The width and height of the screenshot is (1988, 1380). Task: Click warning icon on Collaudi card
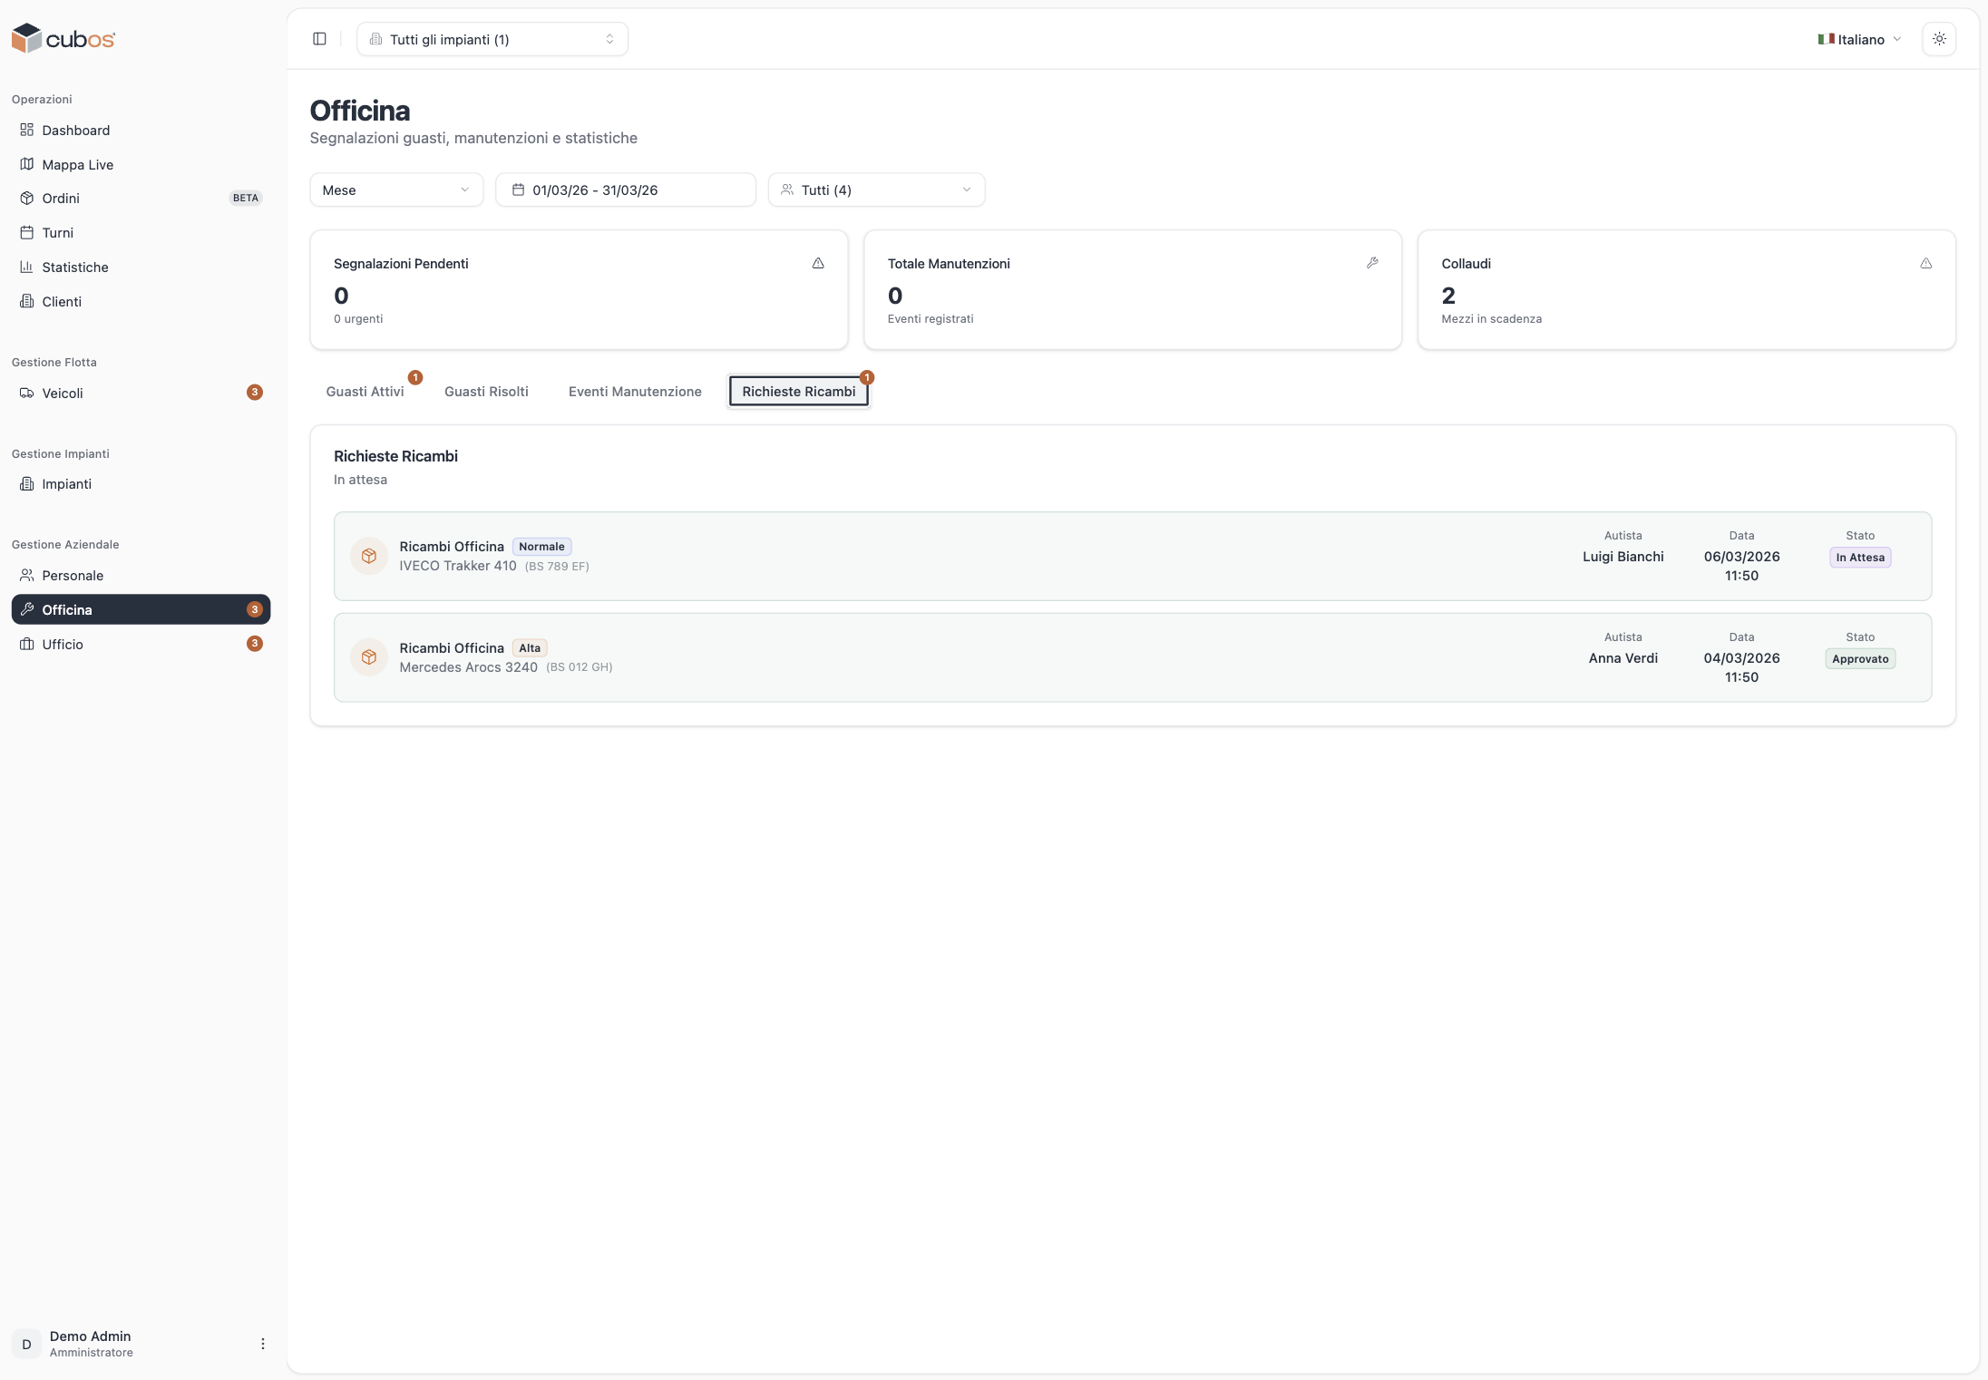1925,264
